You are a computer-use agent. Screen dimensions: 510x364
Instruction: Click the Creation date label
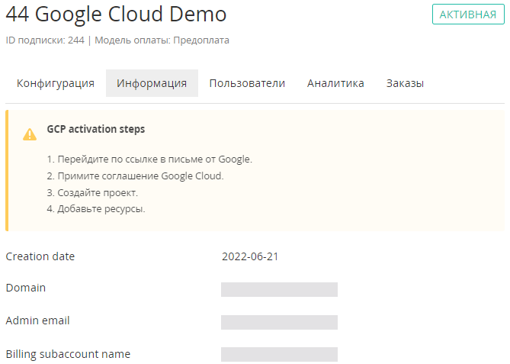(x=40, y=256)
